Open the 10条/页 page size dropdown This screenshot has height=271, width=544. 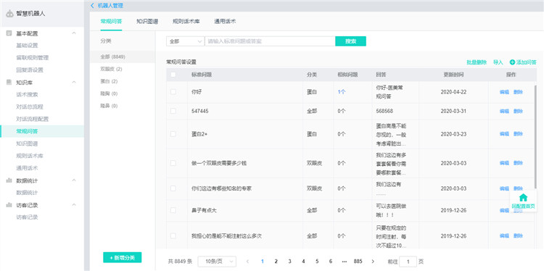217,262
